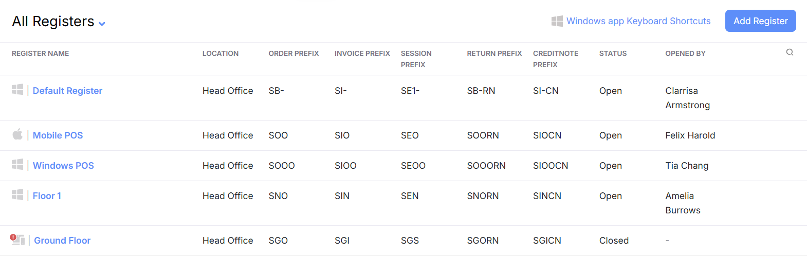This screenshot has height=258, width=807.
Task: Click Windows icon beside Default Register
Action: [17, 90]
